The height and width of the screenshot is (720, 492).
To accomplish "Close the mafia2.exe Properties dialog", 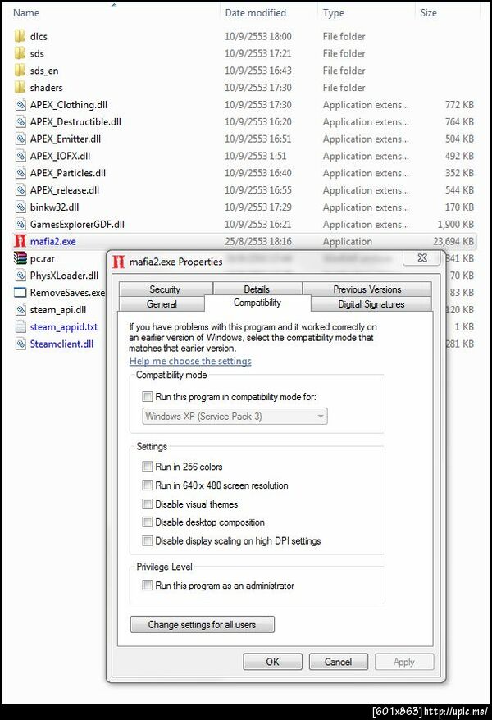I will pos(422,258).
